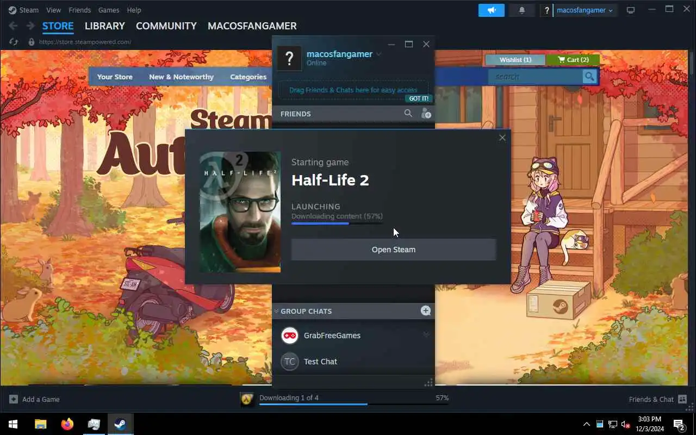The height and width of the screenshot is (435, 696).
Task: Select the STORE tab
Action: pyautogui.click(x=58, y=26)
